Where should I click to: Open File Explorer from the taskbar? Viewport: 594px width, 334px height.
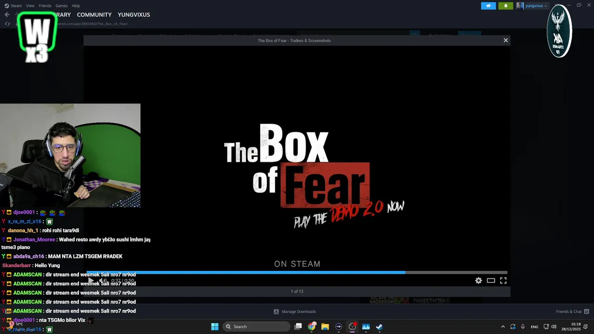tap(325, 327)
